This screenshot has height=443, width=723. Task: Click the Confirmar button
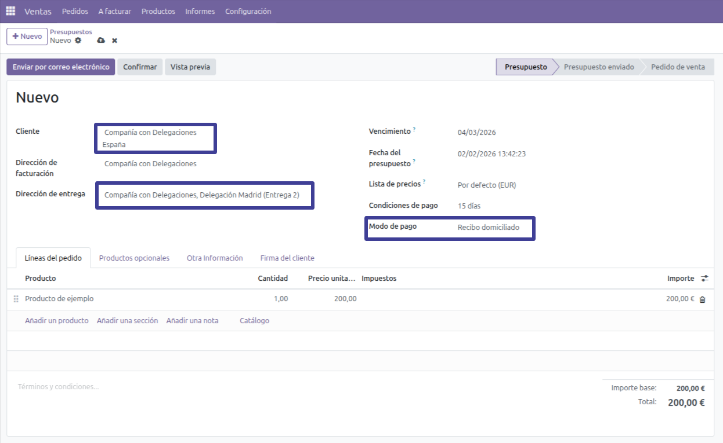140,67
